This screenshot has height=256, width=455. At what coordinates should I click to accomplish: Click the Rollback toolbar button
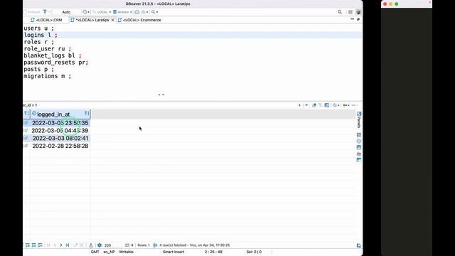click(32, 12)
